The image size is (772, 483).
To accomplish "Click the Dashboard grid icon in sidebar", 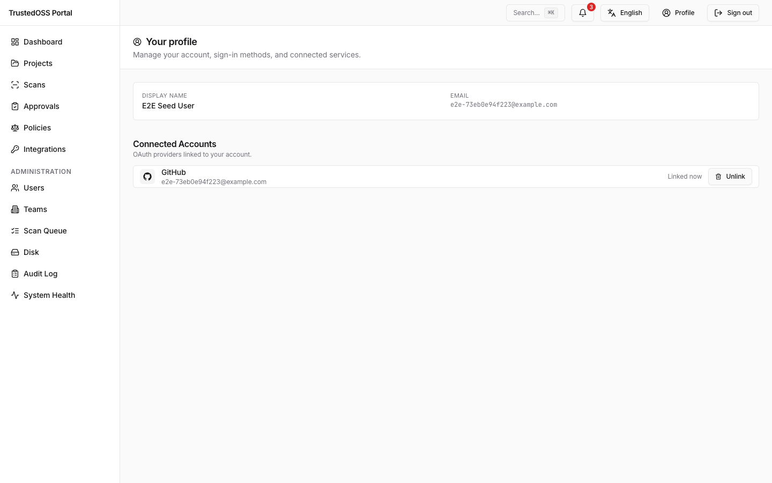I will 15,42.
